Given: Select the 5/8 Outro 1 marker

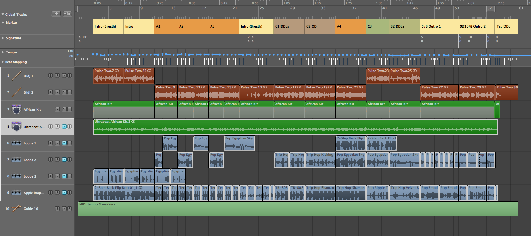Looking at the screenshot, I should coord(439,26).
